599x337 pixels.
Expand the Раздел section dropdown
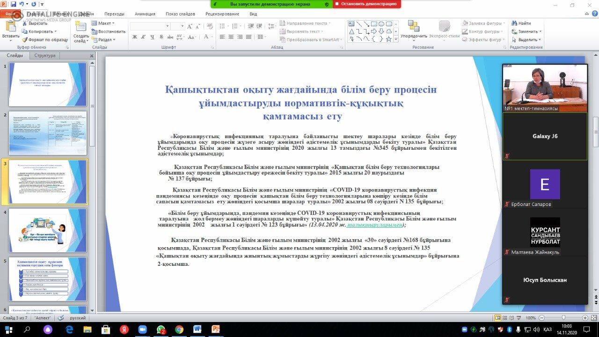pyautogui.click(x=102, y=40)
